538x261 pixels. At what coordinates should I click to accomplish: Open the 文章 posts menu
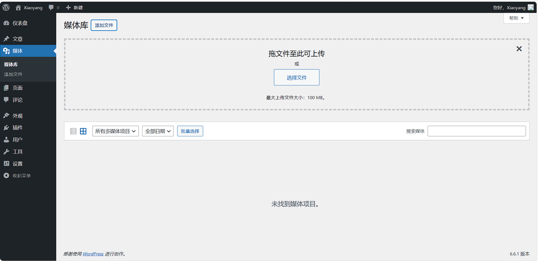[x=28, y=39]
